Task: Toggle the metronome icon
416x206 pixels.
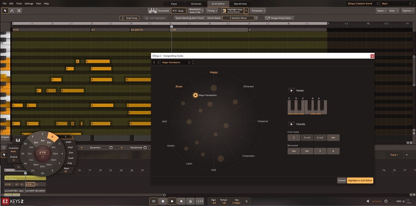Action: click(190, 201)
